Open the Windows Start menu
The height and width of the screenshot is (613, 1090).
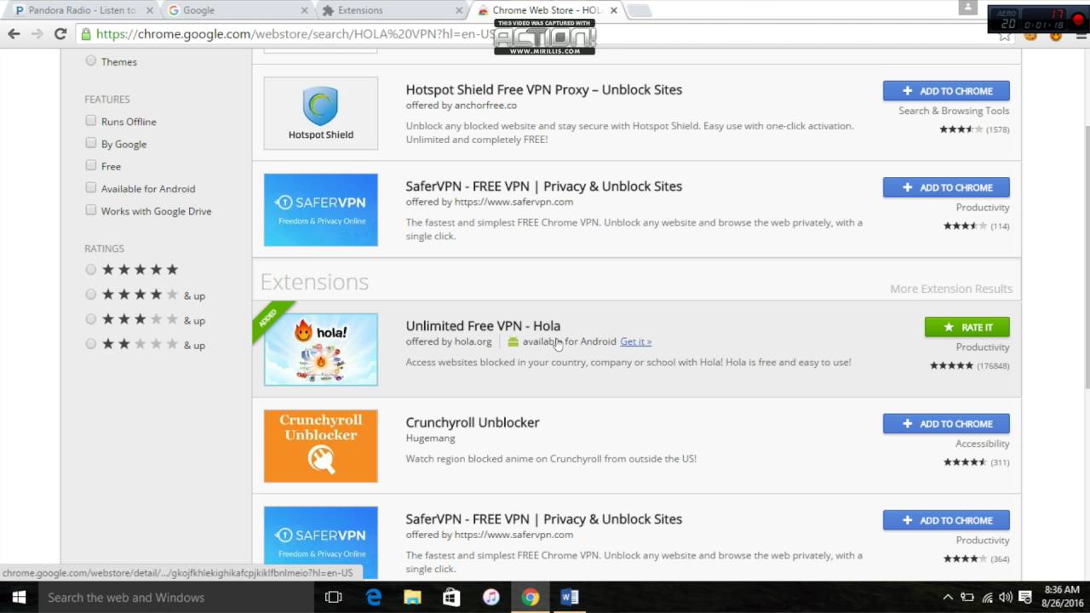point(18,597)
